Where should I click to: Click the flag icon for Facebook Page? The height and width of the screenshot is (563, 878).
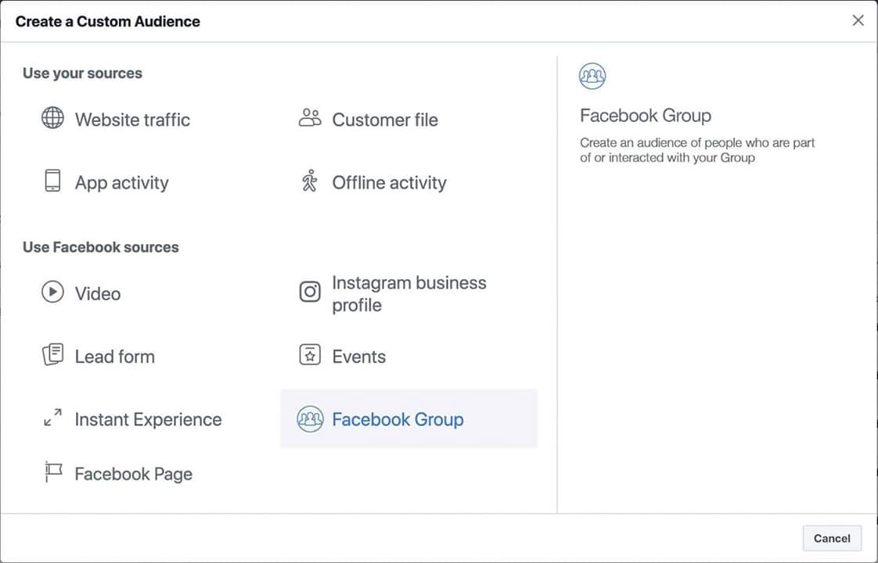[x=53, y=472]
